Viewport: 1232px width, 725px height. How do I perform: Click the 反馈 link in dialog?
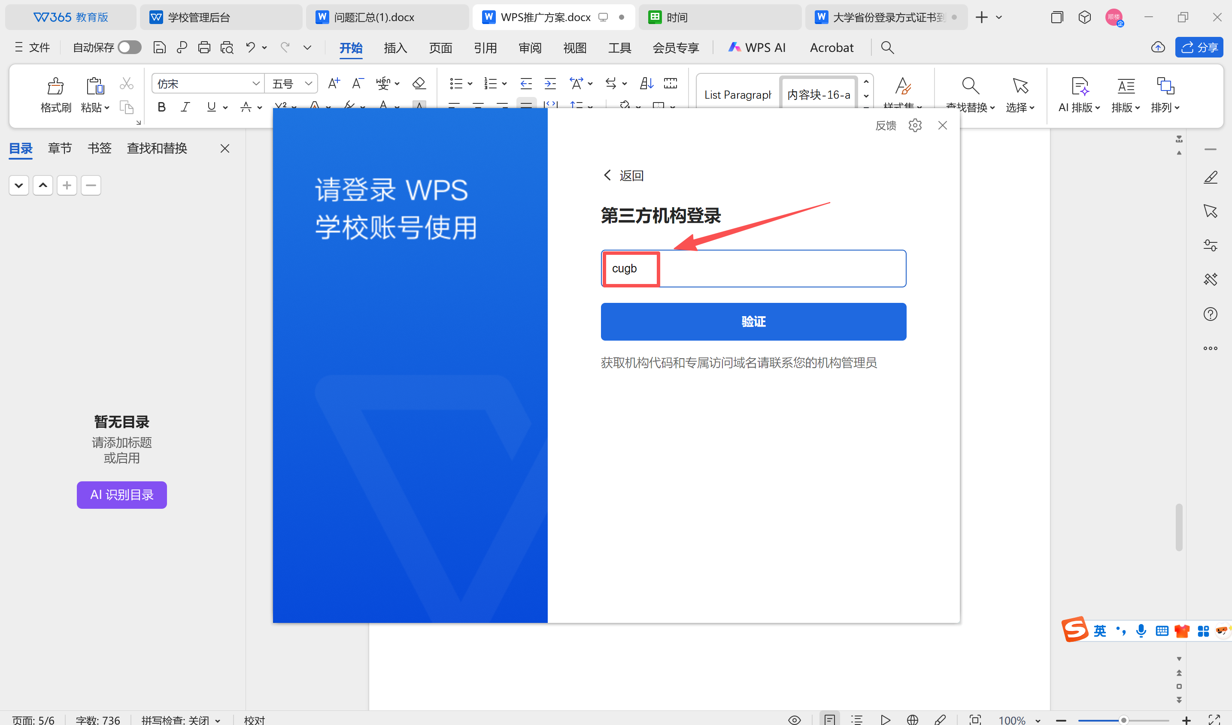click(x=886, y=126)
